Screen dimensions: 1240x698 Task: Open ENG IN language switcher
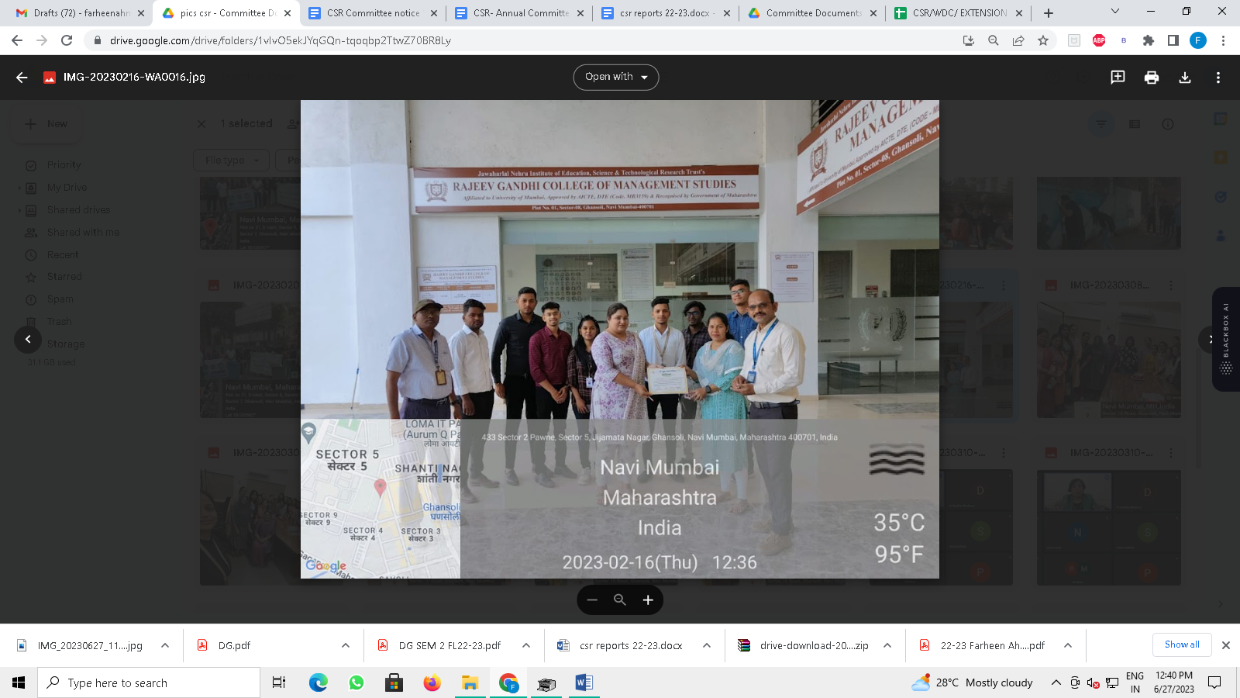(1135, 682)
